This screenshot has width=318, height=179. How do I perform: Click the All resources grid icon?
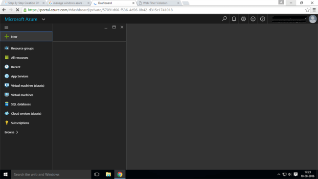[x=7, y=57]
